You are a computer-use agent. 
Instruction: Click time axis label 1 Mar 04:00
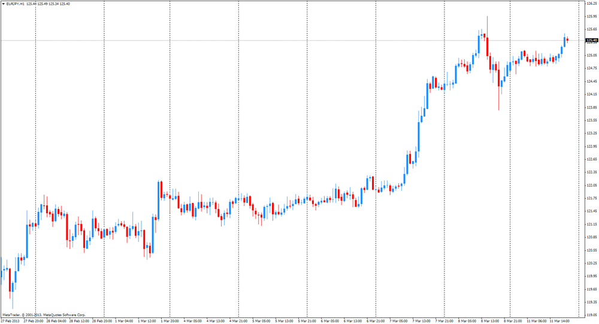click(124, 321)
